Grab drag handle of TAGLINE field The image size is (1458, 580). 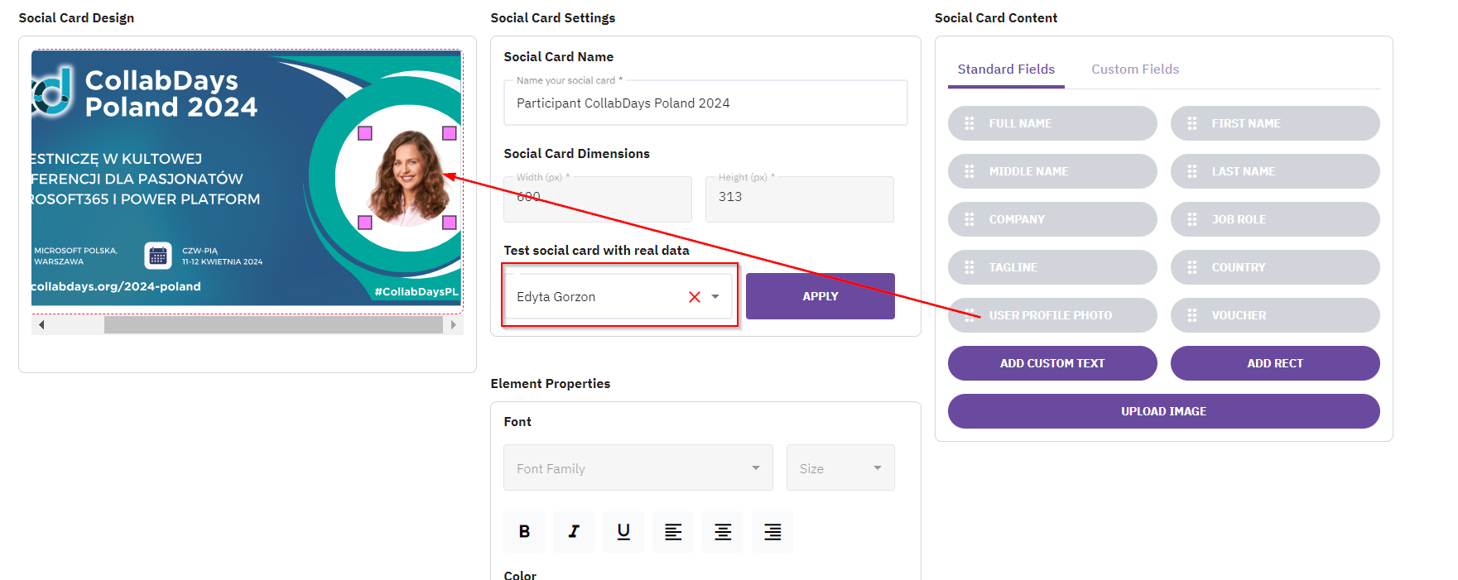pos(970,267)
